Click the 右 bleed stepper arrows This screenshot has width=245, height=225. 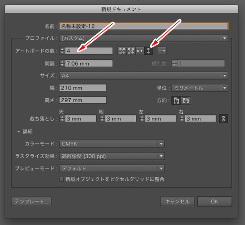[182, 118]
